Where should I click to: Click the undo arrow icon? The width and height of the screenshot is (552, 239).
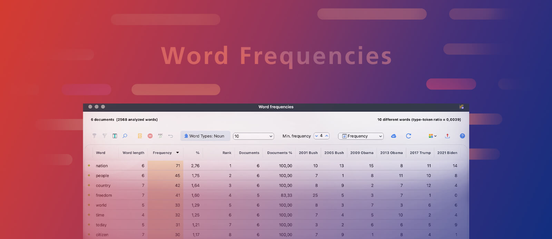170,136
